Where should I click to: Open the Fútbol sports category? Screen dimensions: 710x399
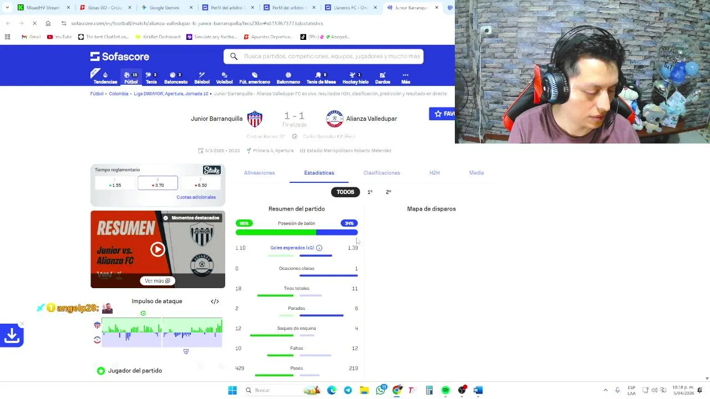click(x=131, y=78)
